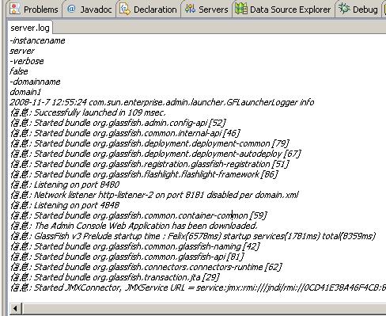The width and height of the screenshot is (386, 316).
Task: Click 'Admin Console Web Application has been downloaded' line
Action: pos(134,226)
